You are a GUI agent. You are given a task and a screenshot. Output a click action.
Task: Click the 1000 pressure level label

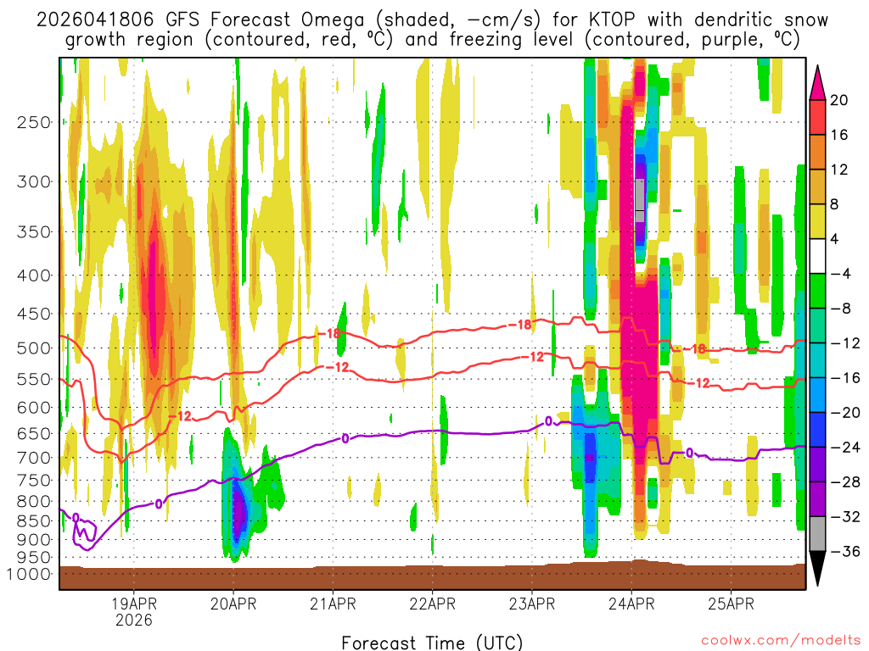click(x=30, y=574)
